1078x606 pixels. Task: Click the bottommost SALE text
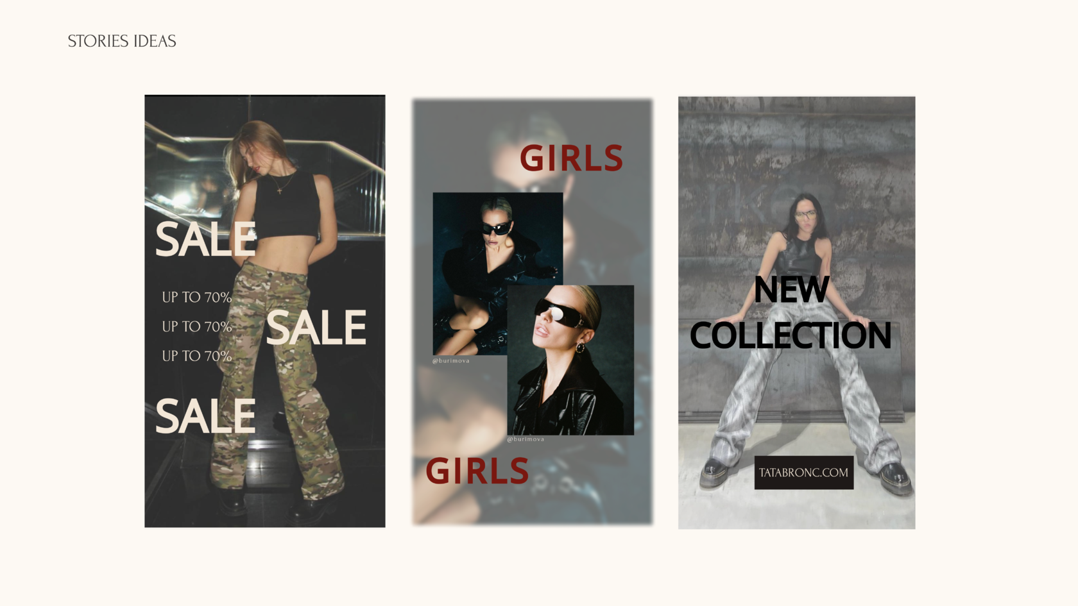coord(205,416)
